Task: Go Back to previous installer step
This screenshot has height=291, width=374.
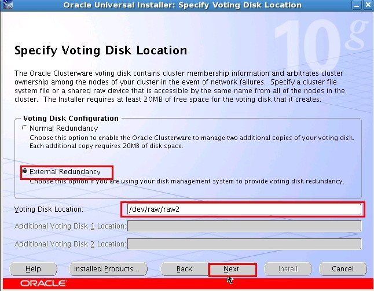Action: 184,269
